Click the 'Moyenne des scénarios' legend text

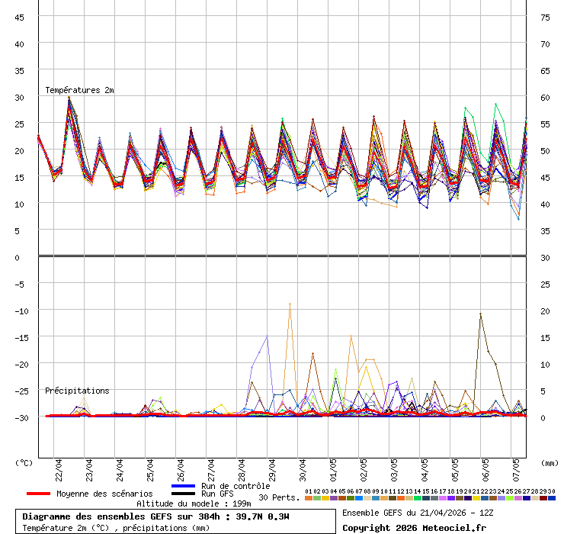click(x=104, y=494)
